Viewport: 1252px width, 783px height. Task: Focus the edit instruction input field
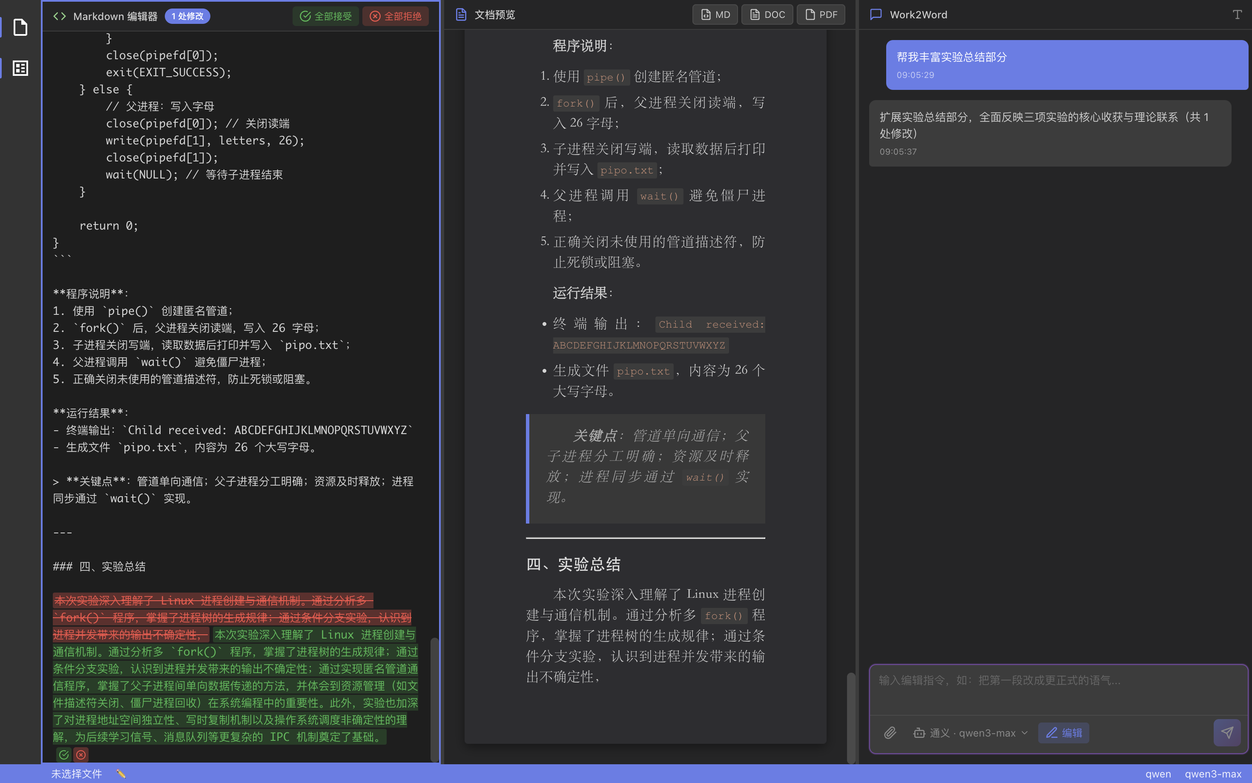click(x=1058, y=690)
